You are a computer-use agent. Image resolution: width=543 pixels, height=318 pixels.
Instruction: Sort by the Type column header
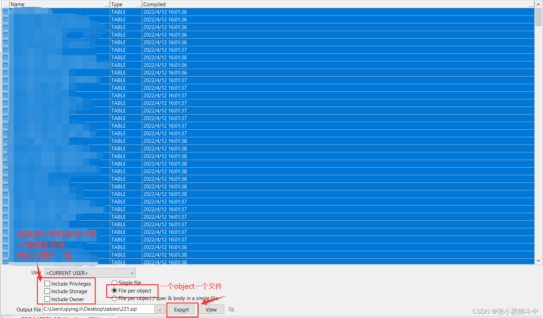point(126,4)
